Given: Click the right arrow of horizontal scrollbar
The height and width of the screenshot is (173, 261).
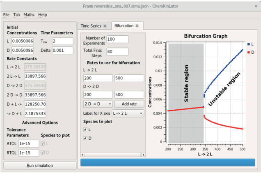Looking at the screenshot, I should pos(144,155).
